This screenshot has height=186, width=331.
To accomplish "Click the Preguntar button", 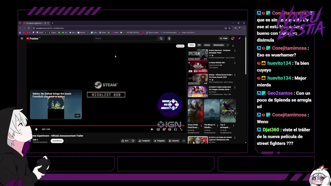I will pos(159,141).
